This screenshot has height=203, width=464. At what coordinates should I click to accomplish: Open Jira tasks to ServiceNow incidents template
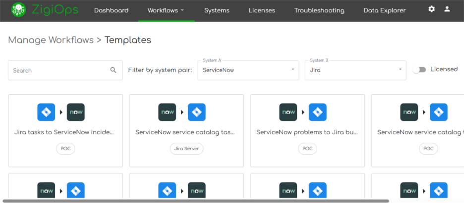click(65, 130)
